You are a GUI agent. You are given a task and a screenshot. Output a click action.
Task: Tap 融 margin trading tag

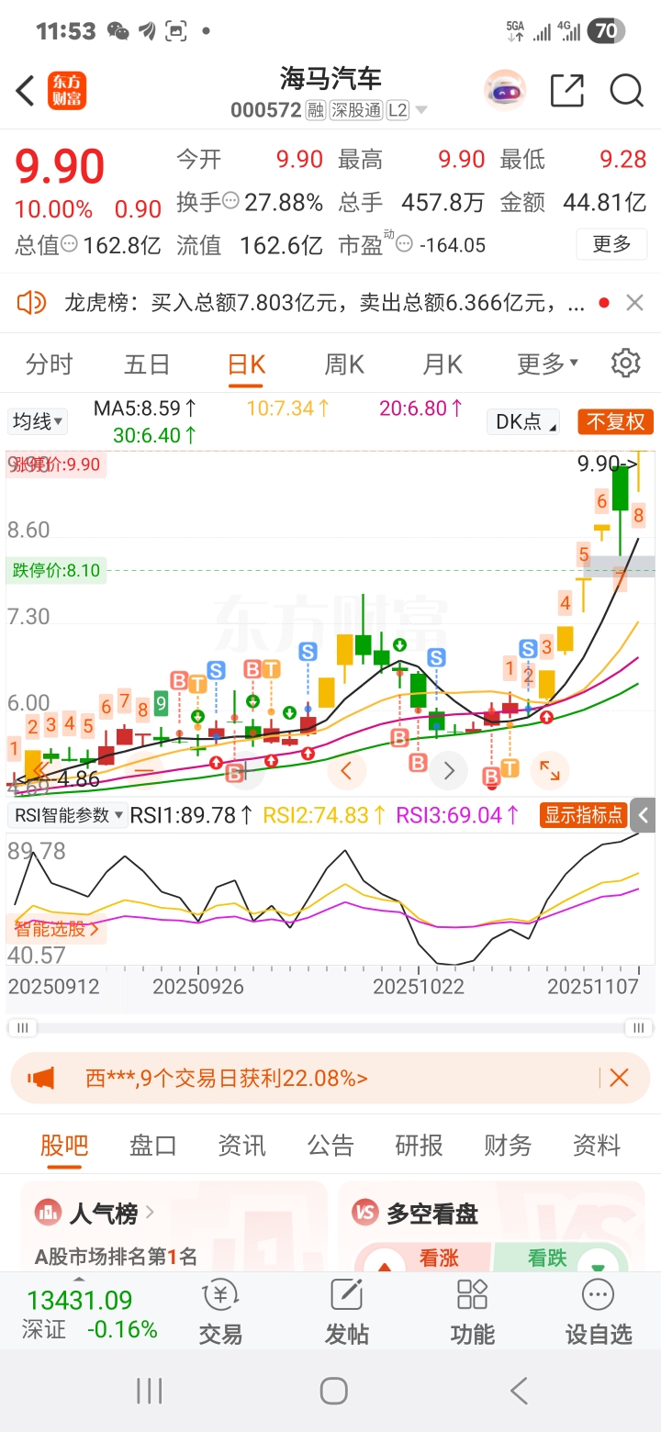point(316,111)
